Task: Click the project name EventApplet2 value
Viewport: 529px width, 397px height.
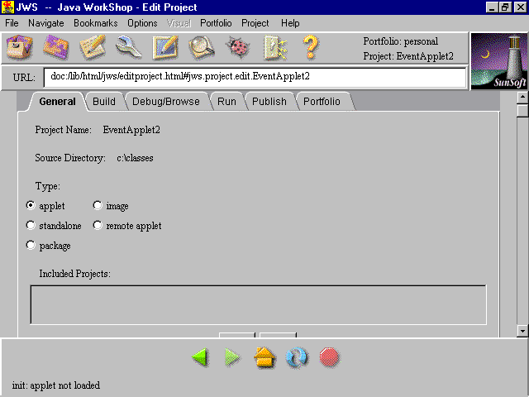Action: click(131, 130)
